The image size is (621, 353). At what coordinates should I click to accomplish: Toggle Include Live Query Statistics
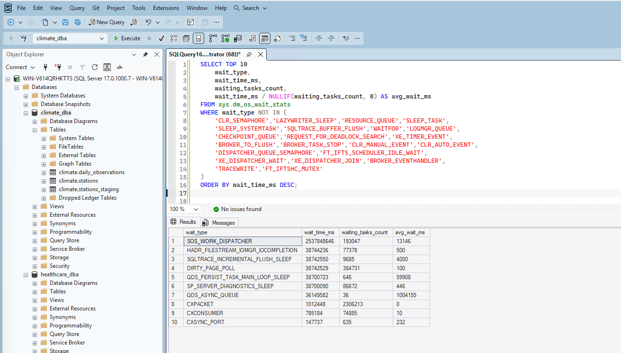[225, 38]
